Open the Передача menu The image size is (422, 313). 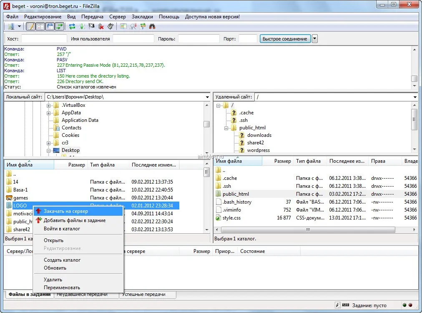[92, 17]
